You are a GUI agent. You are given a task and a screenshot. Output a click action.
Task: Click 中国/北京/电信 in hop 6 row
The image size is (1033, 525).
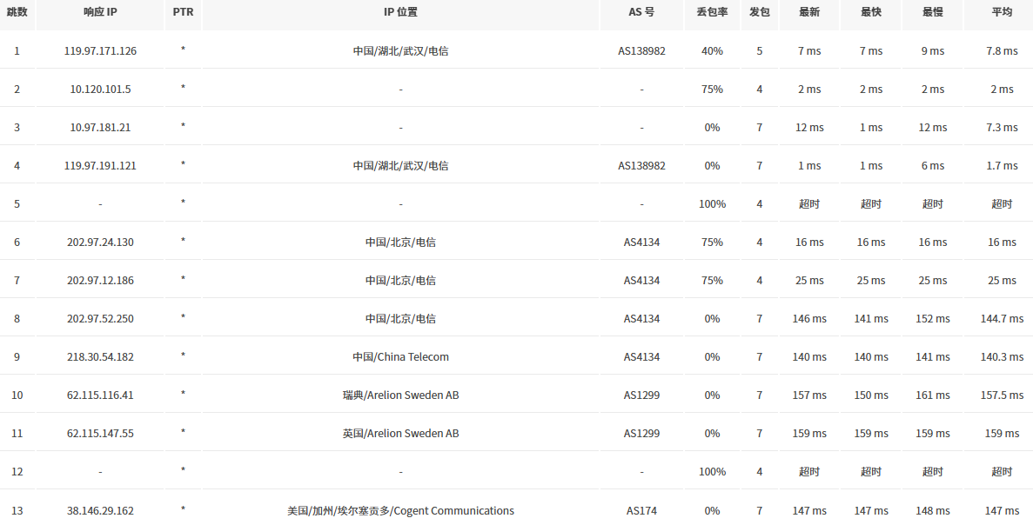point(400,243)
